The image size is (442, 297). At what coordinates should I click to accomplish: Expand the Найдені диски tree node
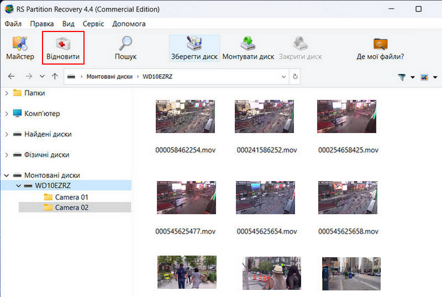(x=7, y=134)
